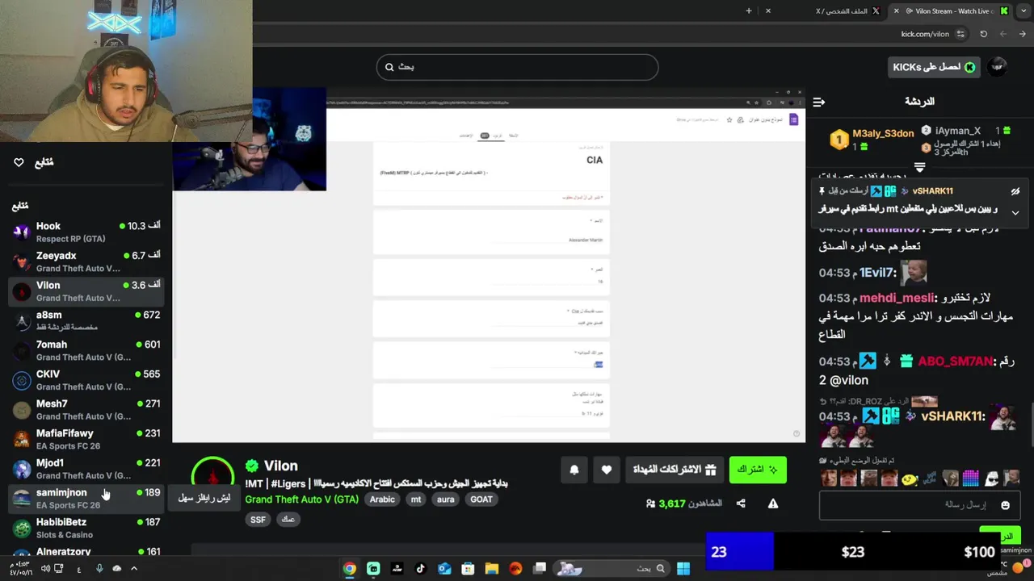
Task: Click the green subscribe button
Action: pos(758,470)
